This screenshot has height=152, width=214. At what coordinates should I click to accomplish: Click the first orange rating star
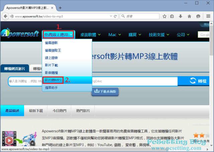(196, 135)
